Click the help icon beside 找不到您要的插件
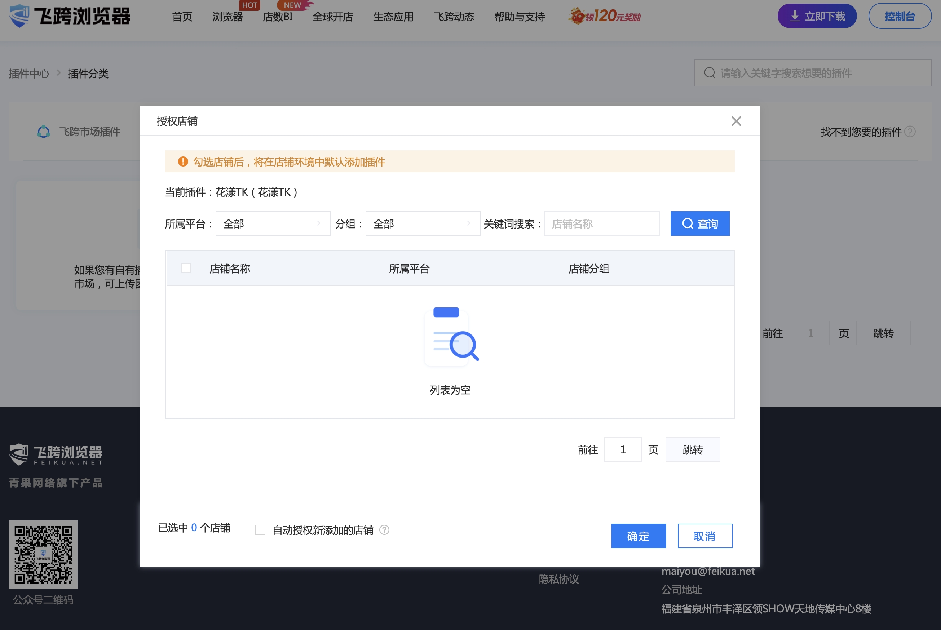Viewport: 941px width, 630px height. (x=910, y=132)
